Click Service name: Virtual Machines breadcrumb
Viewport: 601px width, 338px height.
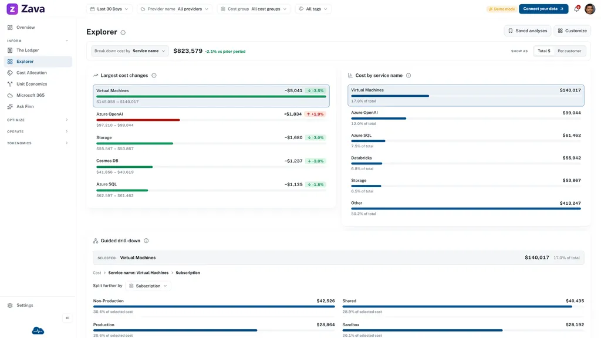click(139, 273)
